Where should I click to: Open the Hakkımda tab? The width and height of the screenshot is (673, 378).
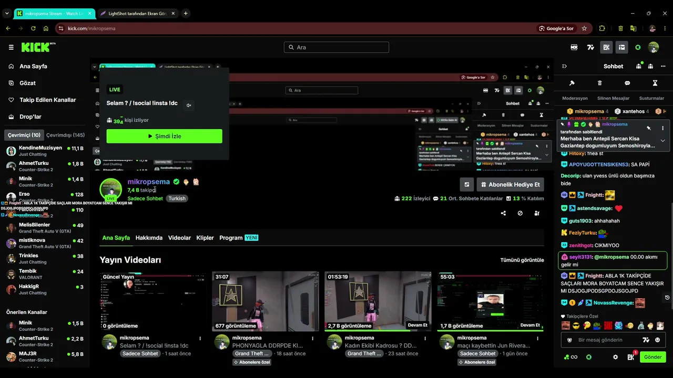coord(149,238)
